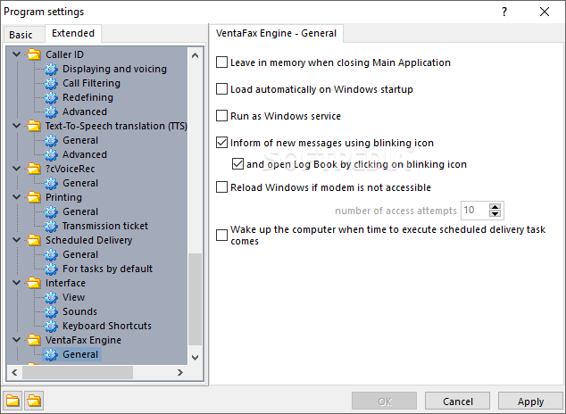The height and width of the screenshot is (414, 566).
Task: Click the first folder button at bottom left
Action: tap(12, 401)
